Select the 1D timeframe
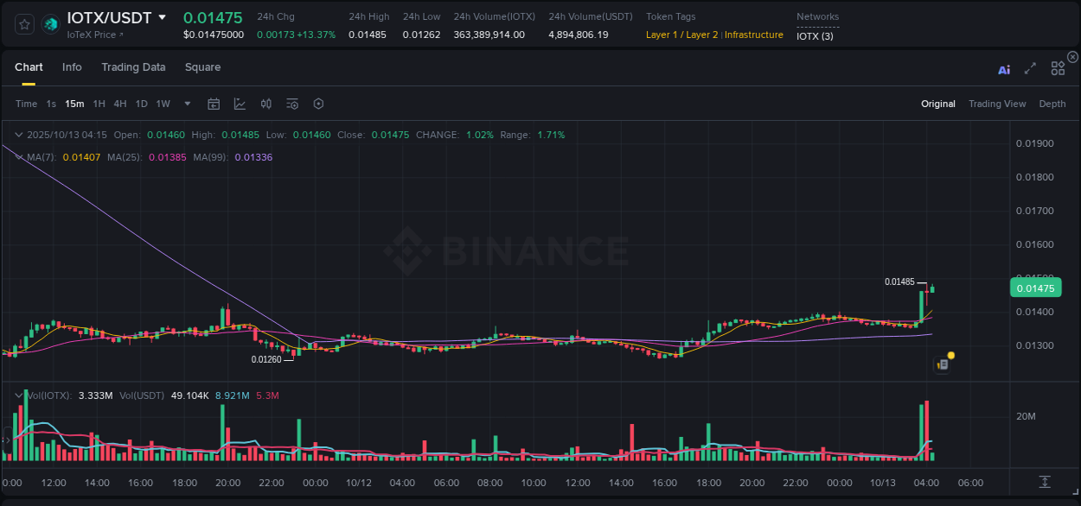Screen dimensions: 1081x506 point(141,104)
